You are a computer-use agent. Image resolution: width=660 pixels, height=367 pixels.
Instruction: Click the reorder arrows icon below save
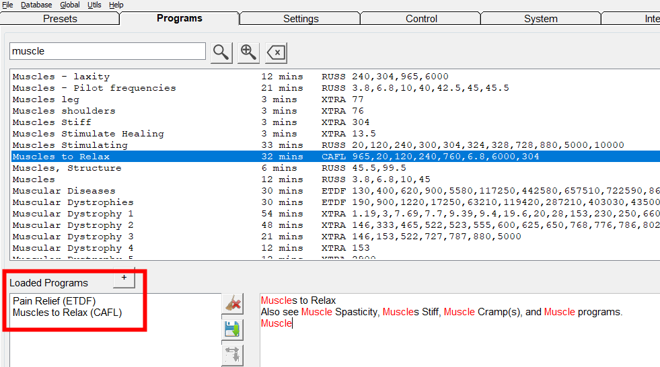tap(232, 354)
